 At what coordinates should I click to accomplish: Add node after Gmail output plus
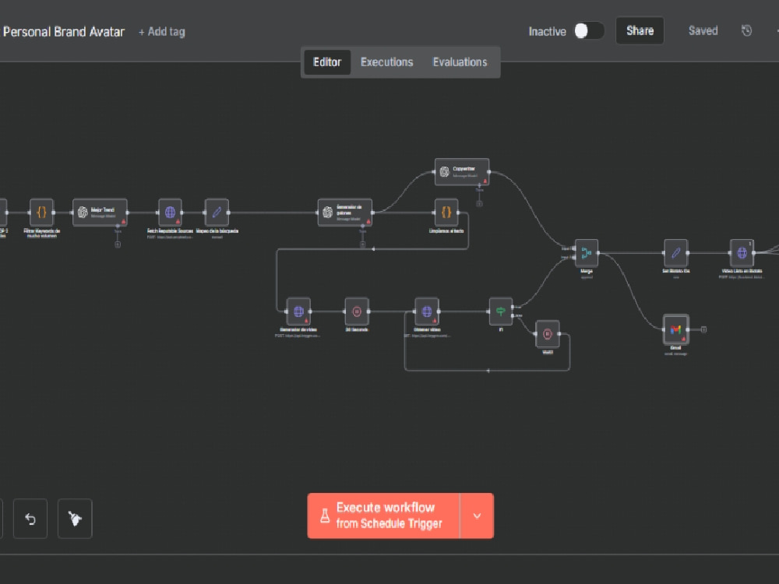pyautogui.click(x=703, y=329)
